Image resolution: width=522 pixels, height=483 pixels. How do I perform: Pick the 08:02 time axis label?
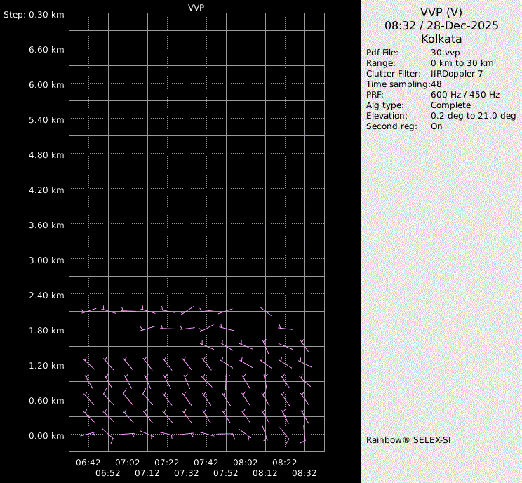[x=246, y=463]
